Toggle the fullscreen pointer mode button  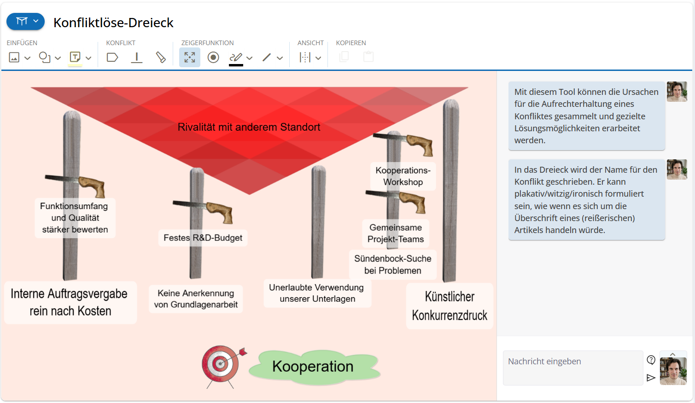pos(190,58)
